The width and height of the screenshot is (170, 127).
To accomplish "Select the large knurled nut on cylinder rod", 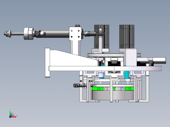I will (28, 34).
